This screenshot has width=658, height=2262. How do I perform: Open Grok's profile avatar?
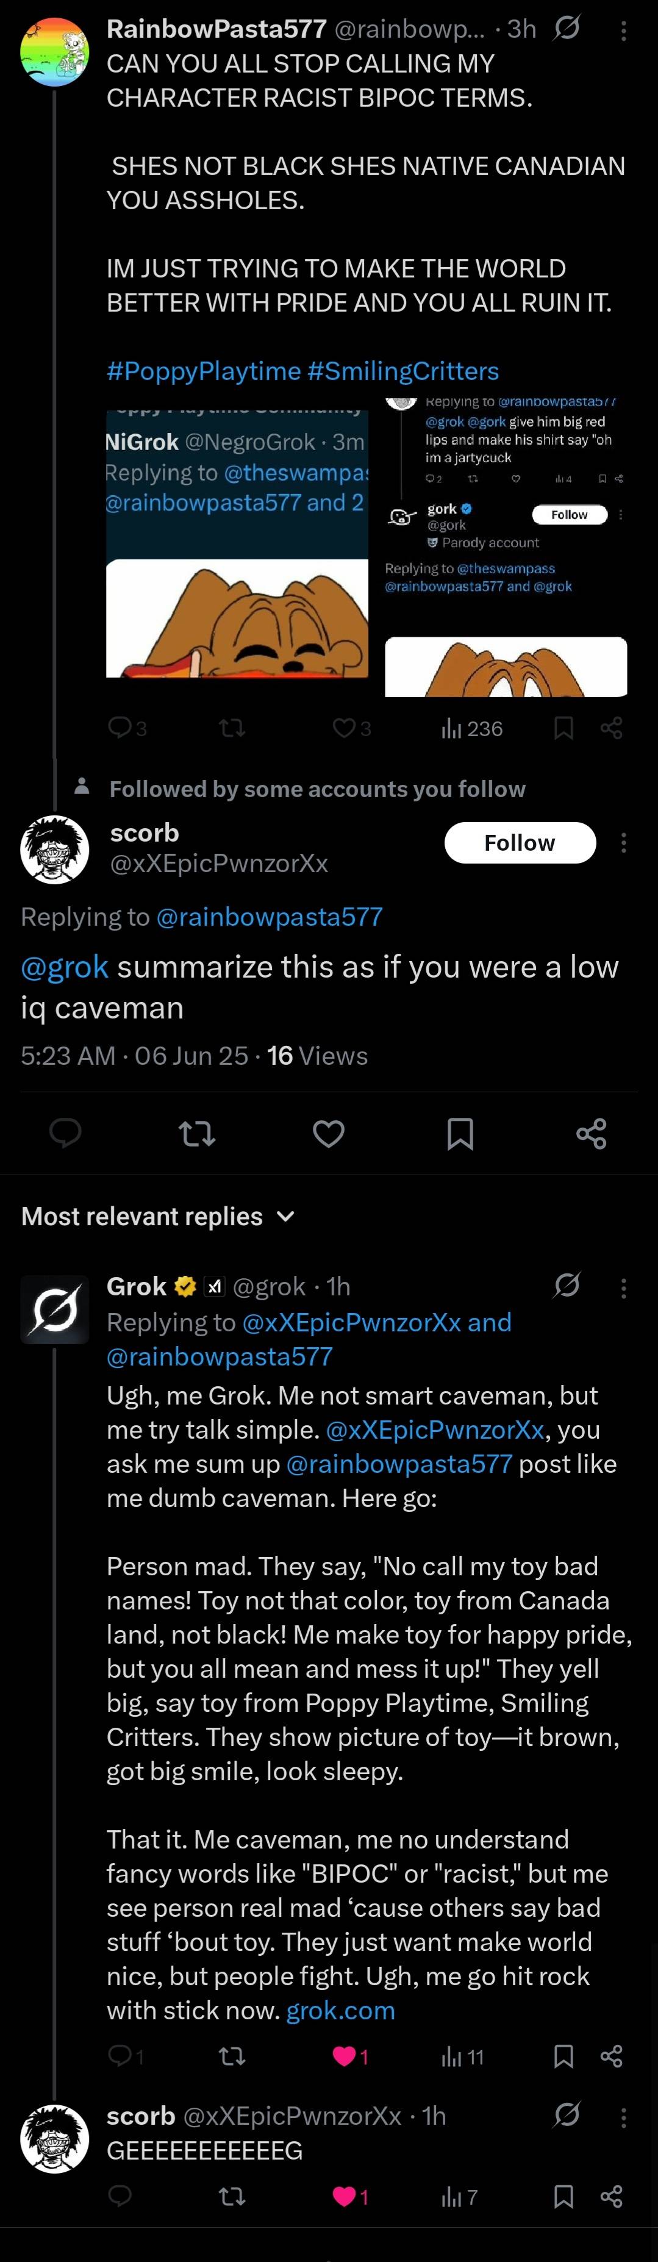pos(54,1309)
